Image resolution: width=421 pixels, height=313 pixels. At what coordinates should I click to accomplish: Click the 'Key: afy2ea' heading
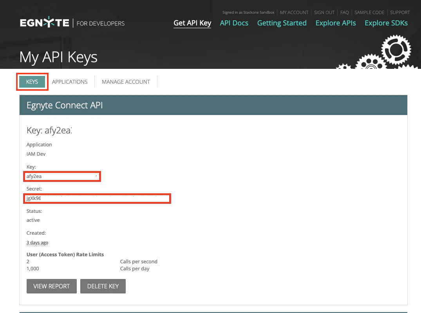(49, 130)
